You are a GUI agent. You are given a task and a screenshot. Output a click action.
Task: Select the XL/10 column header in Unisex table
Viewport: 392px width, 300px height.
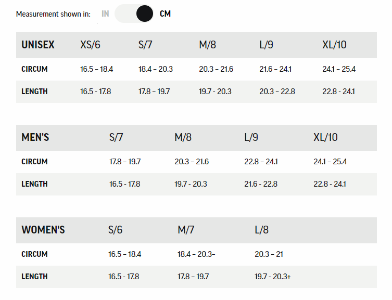click(334, 45)
